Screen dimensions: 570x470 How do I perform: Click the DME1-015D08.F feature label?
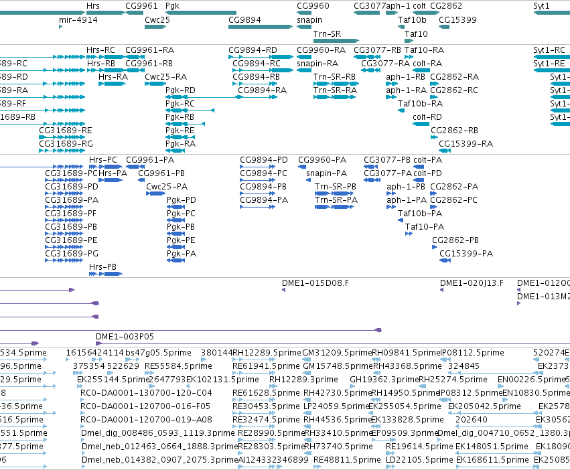tap(315, 283)
